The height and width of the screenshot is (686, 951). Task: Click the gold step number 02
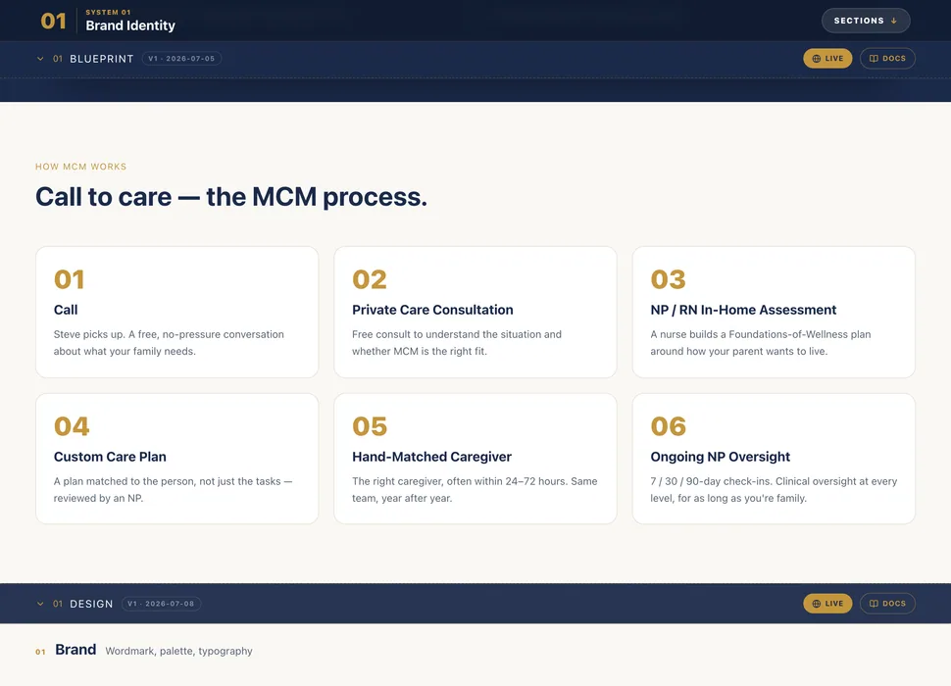click(370, 279)
